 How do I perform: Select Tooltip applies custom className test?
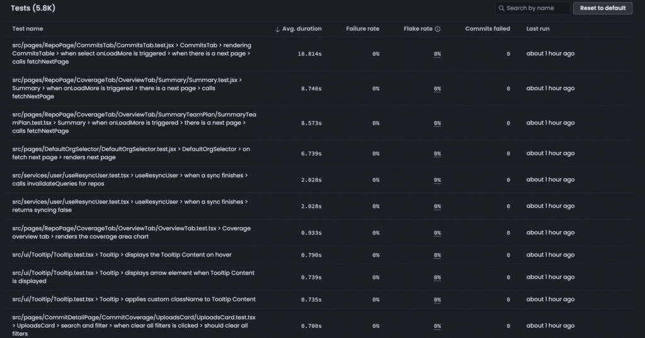pos(134,300)
